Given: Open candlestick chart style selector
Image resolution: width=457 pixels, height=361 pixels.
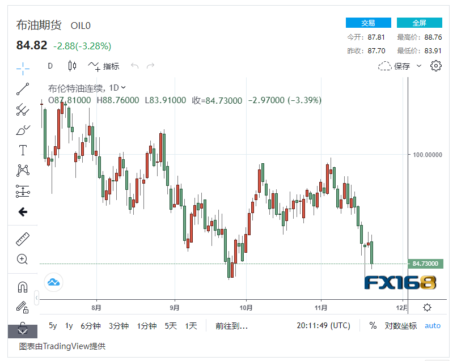Looking at the screenshot, I should click(72, 66).
